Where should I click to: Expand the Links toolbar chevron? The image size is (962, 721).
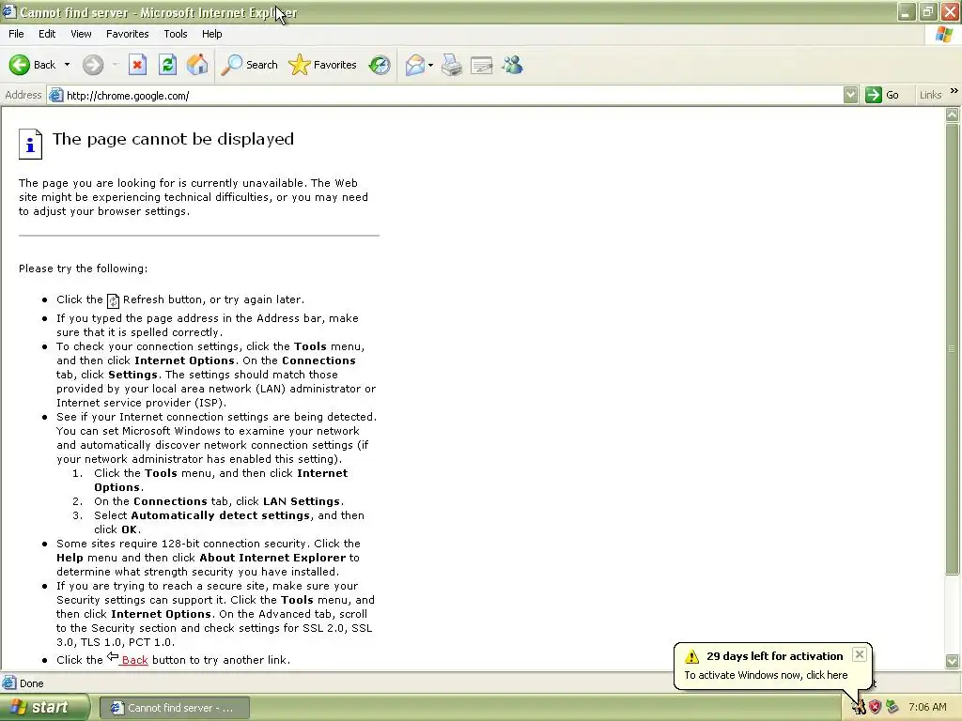pos(954,91)
